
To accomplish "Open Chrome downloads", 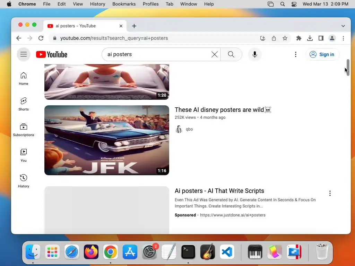I will 310,38.
